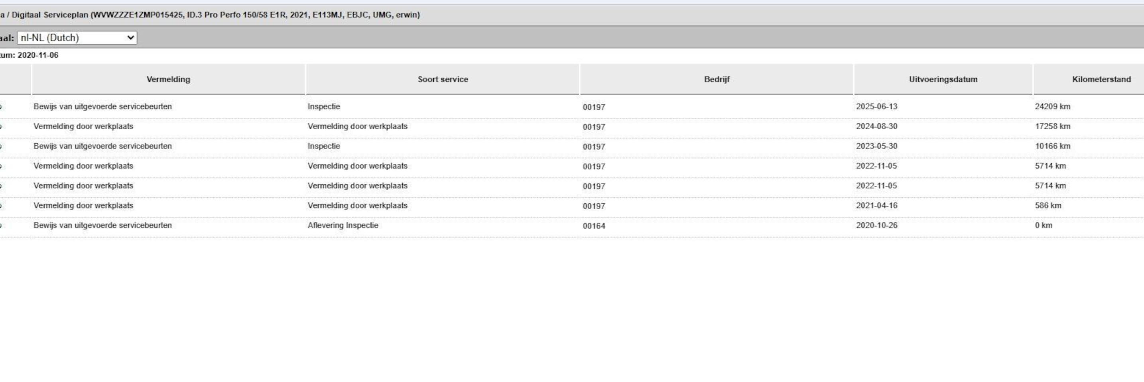Select radio button for the 2025-06-13 inspection row
The height and width of the screenshot is (382, 1144).
tap(1, 107)
